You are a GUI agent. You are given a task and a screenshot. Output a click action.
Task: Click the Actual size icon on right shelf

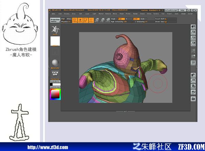click(193, 38)
